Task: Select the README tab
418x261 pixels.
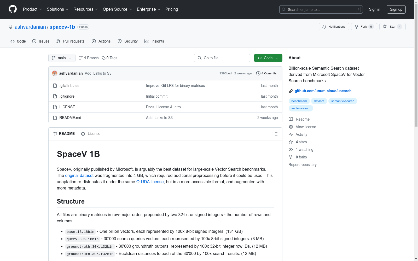Action: pyautogui.click(x=64, y=134)
